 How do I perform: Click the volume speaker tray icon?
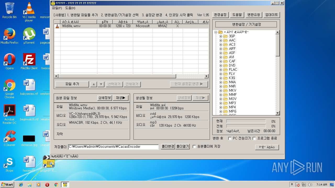[x=310, y=185]
